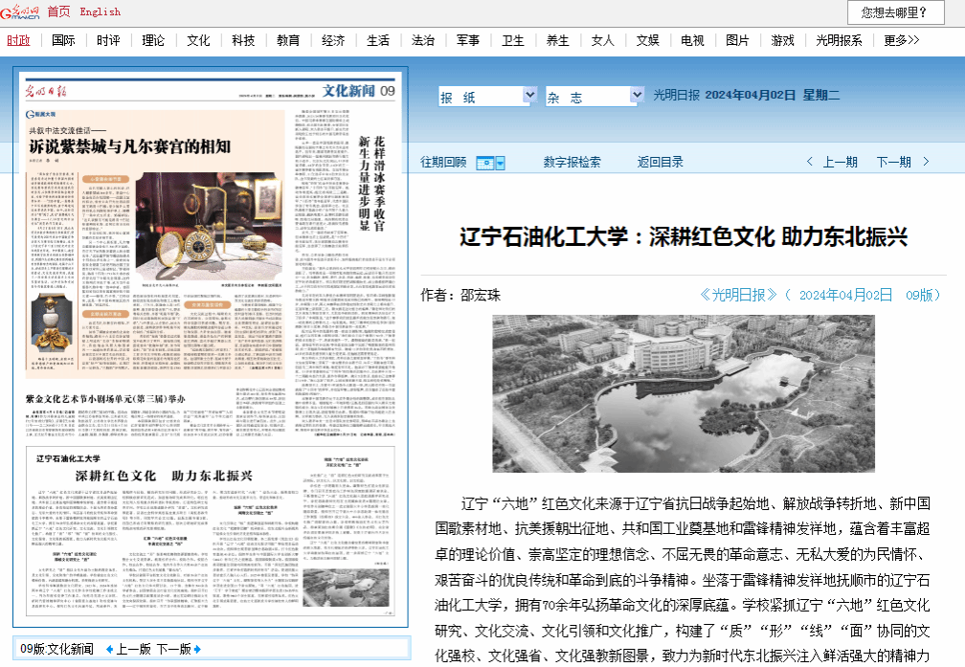Click the blue right arrow beside 下一版

tap(197, 649)
